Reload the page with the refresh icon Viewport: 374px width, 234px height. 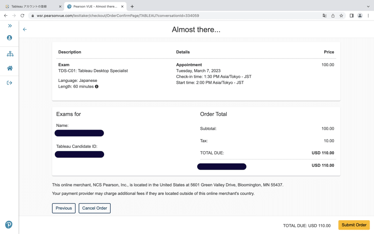22,16
